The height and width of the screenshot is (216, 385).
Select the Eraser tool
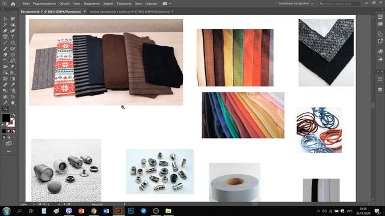point(5,55)
